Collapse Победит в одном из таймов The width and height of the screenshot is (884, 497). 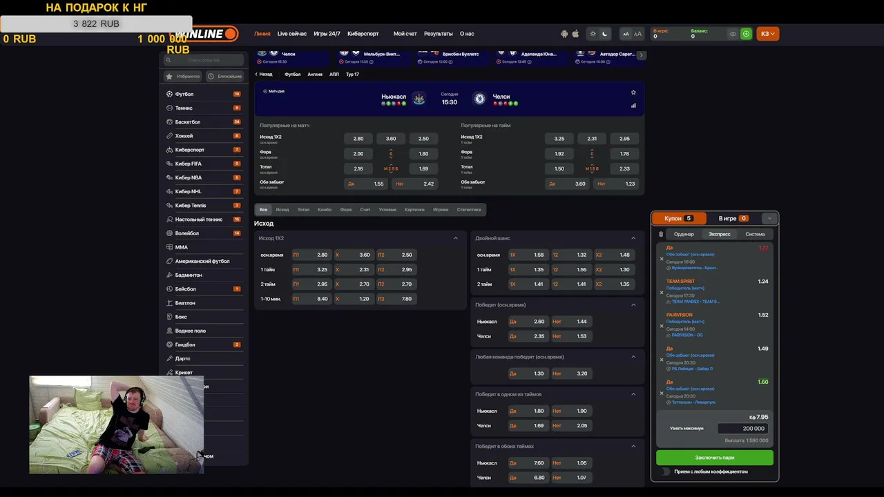(633, 394)
